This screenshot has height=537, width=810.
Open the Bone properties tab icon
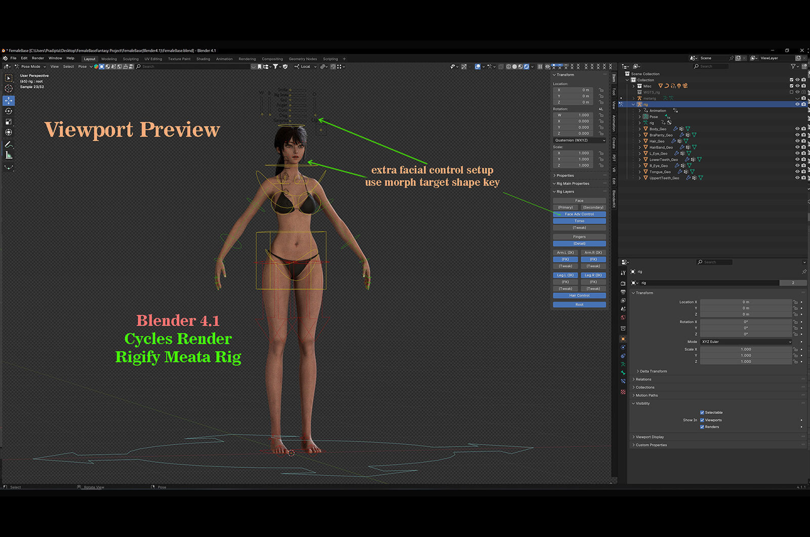(623, 373)
